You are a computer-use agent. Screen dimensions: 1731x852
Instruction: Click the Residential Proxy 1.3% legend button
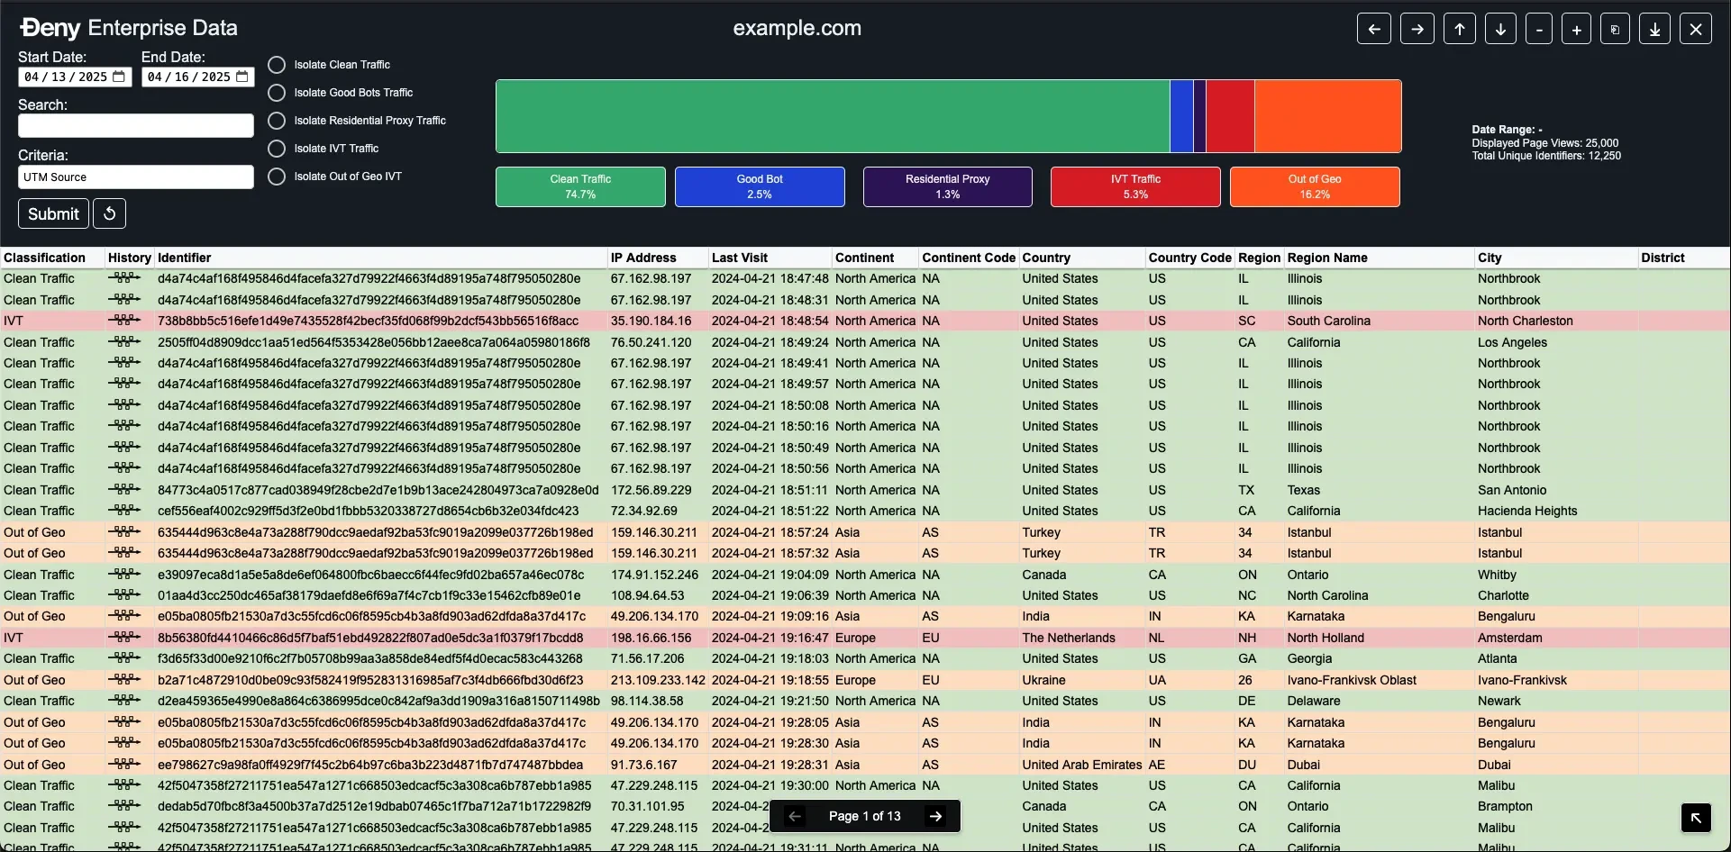[948, 186]
